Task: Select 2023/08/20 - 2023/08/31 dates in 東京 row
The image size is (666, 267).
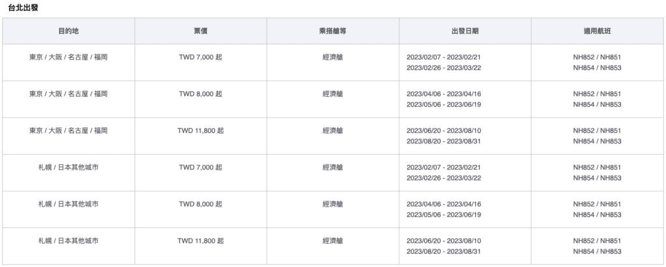Action: tap(444, 142)
